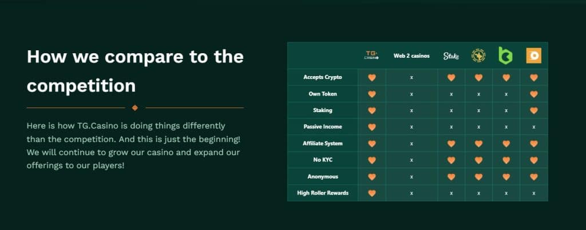Click the orange square logo in last column
Screen dimensions: 586x230
534,55
